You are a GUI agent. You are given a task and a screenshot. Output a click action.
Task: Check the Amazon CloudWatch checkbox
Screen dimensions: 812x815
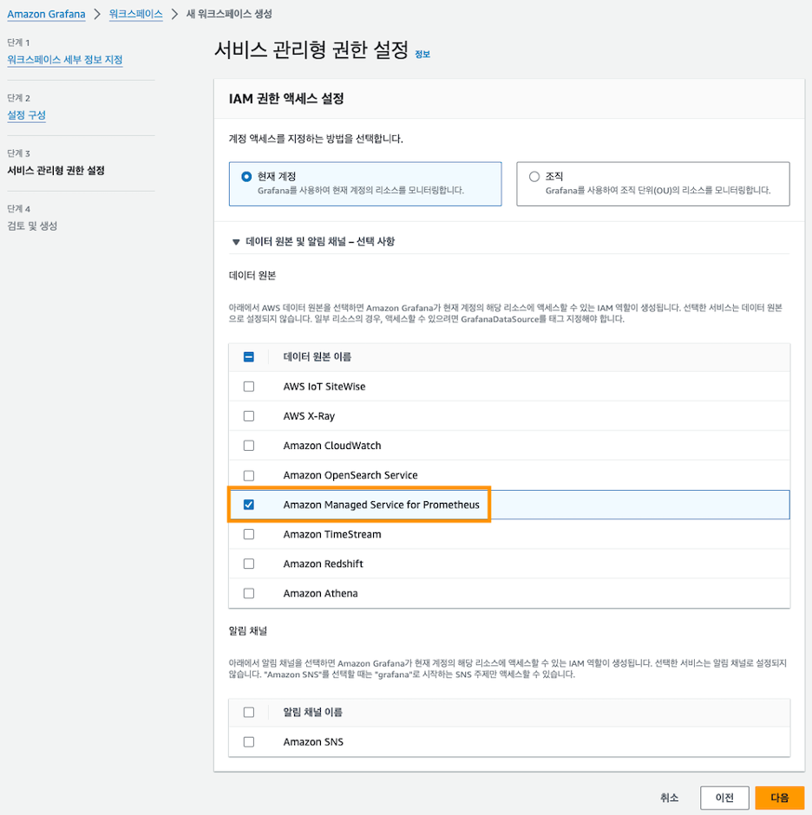pos(249,446)
